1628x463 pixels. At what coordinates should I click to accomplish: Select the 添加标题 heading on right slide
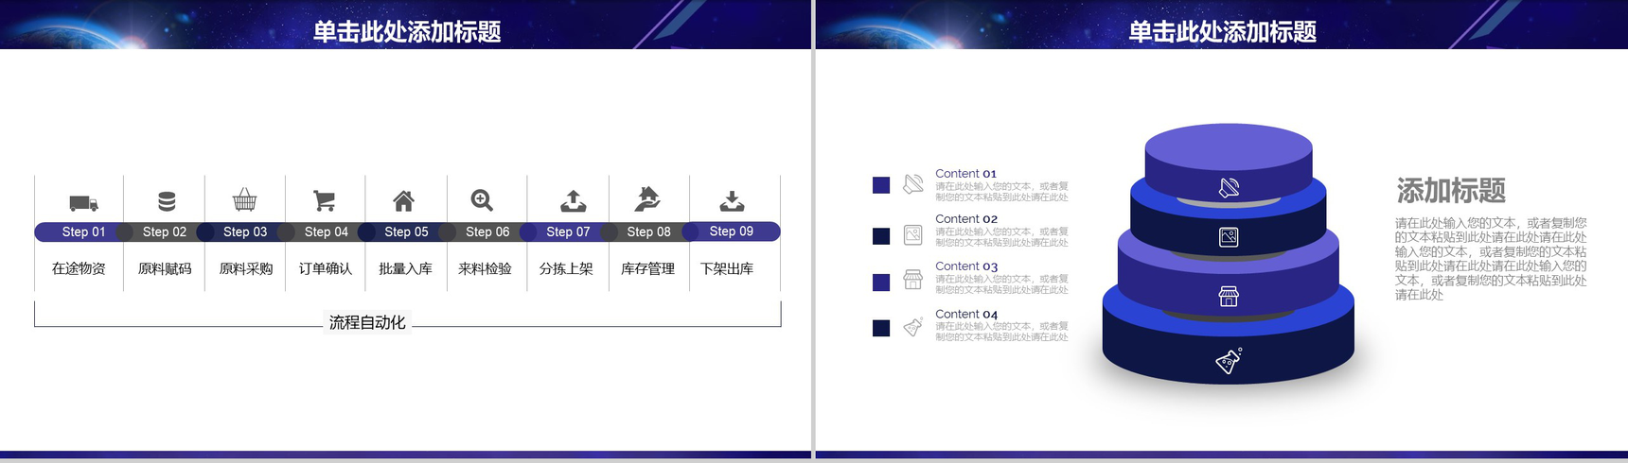(1450, 191)
